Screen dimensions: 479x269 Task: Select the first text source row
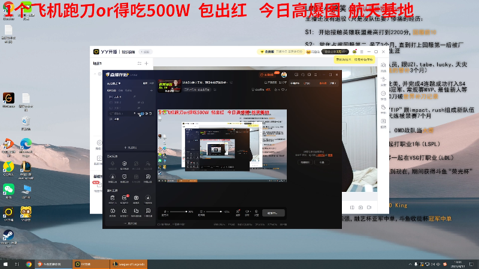(x=131, y=97)
